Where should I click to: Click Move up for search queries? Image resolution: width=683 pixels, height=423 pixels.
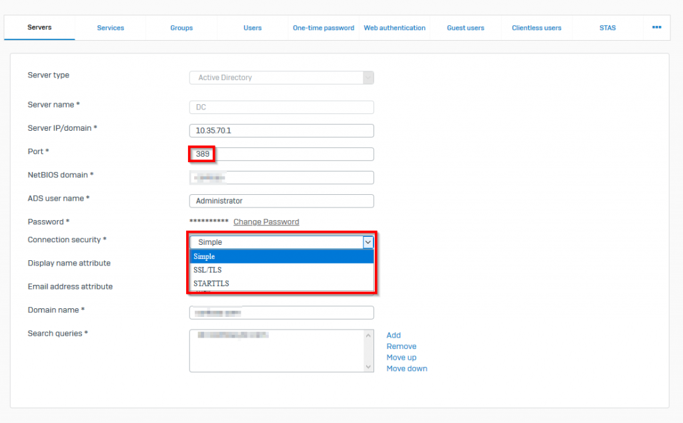(401, 357)
